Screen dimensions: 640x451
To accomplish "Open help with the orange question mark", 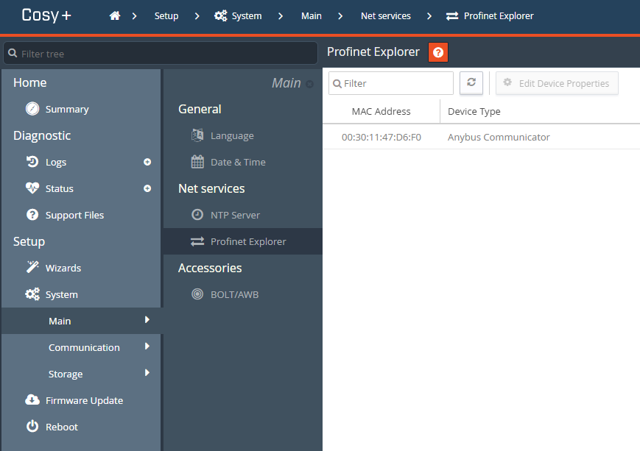I will (x=438, y=52).
